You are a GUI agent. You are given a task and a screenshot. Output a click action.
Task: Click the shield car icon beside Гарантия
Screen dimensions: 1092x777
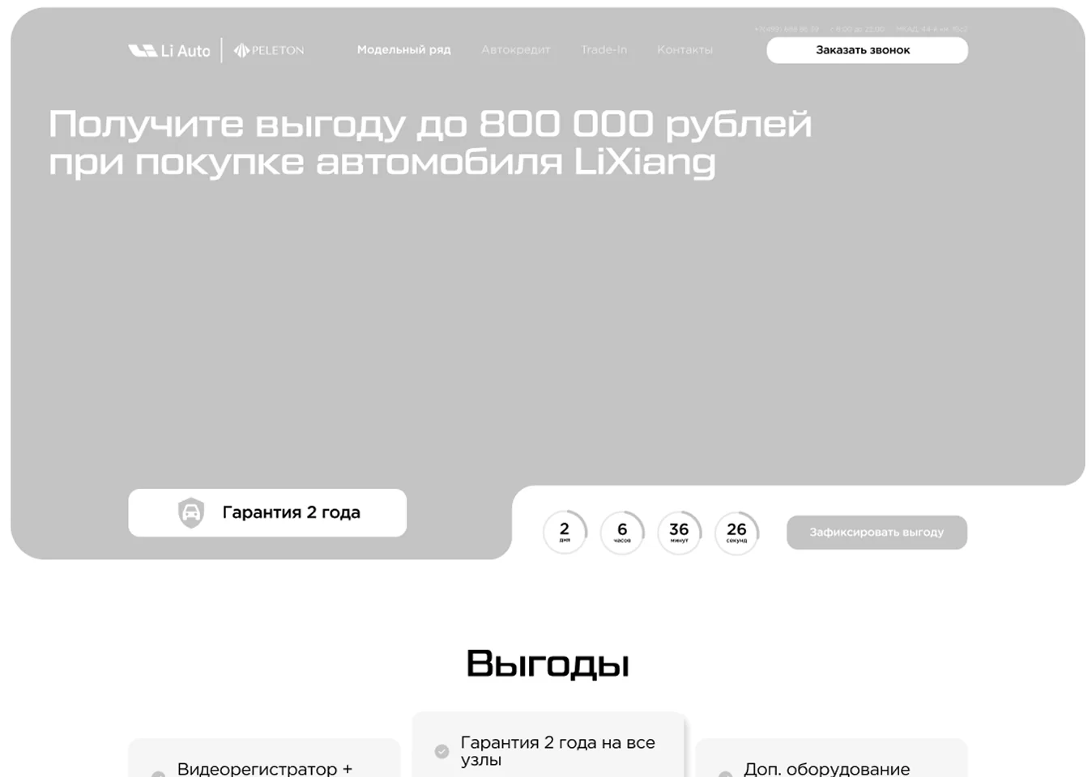pos(191,512)
